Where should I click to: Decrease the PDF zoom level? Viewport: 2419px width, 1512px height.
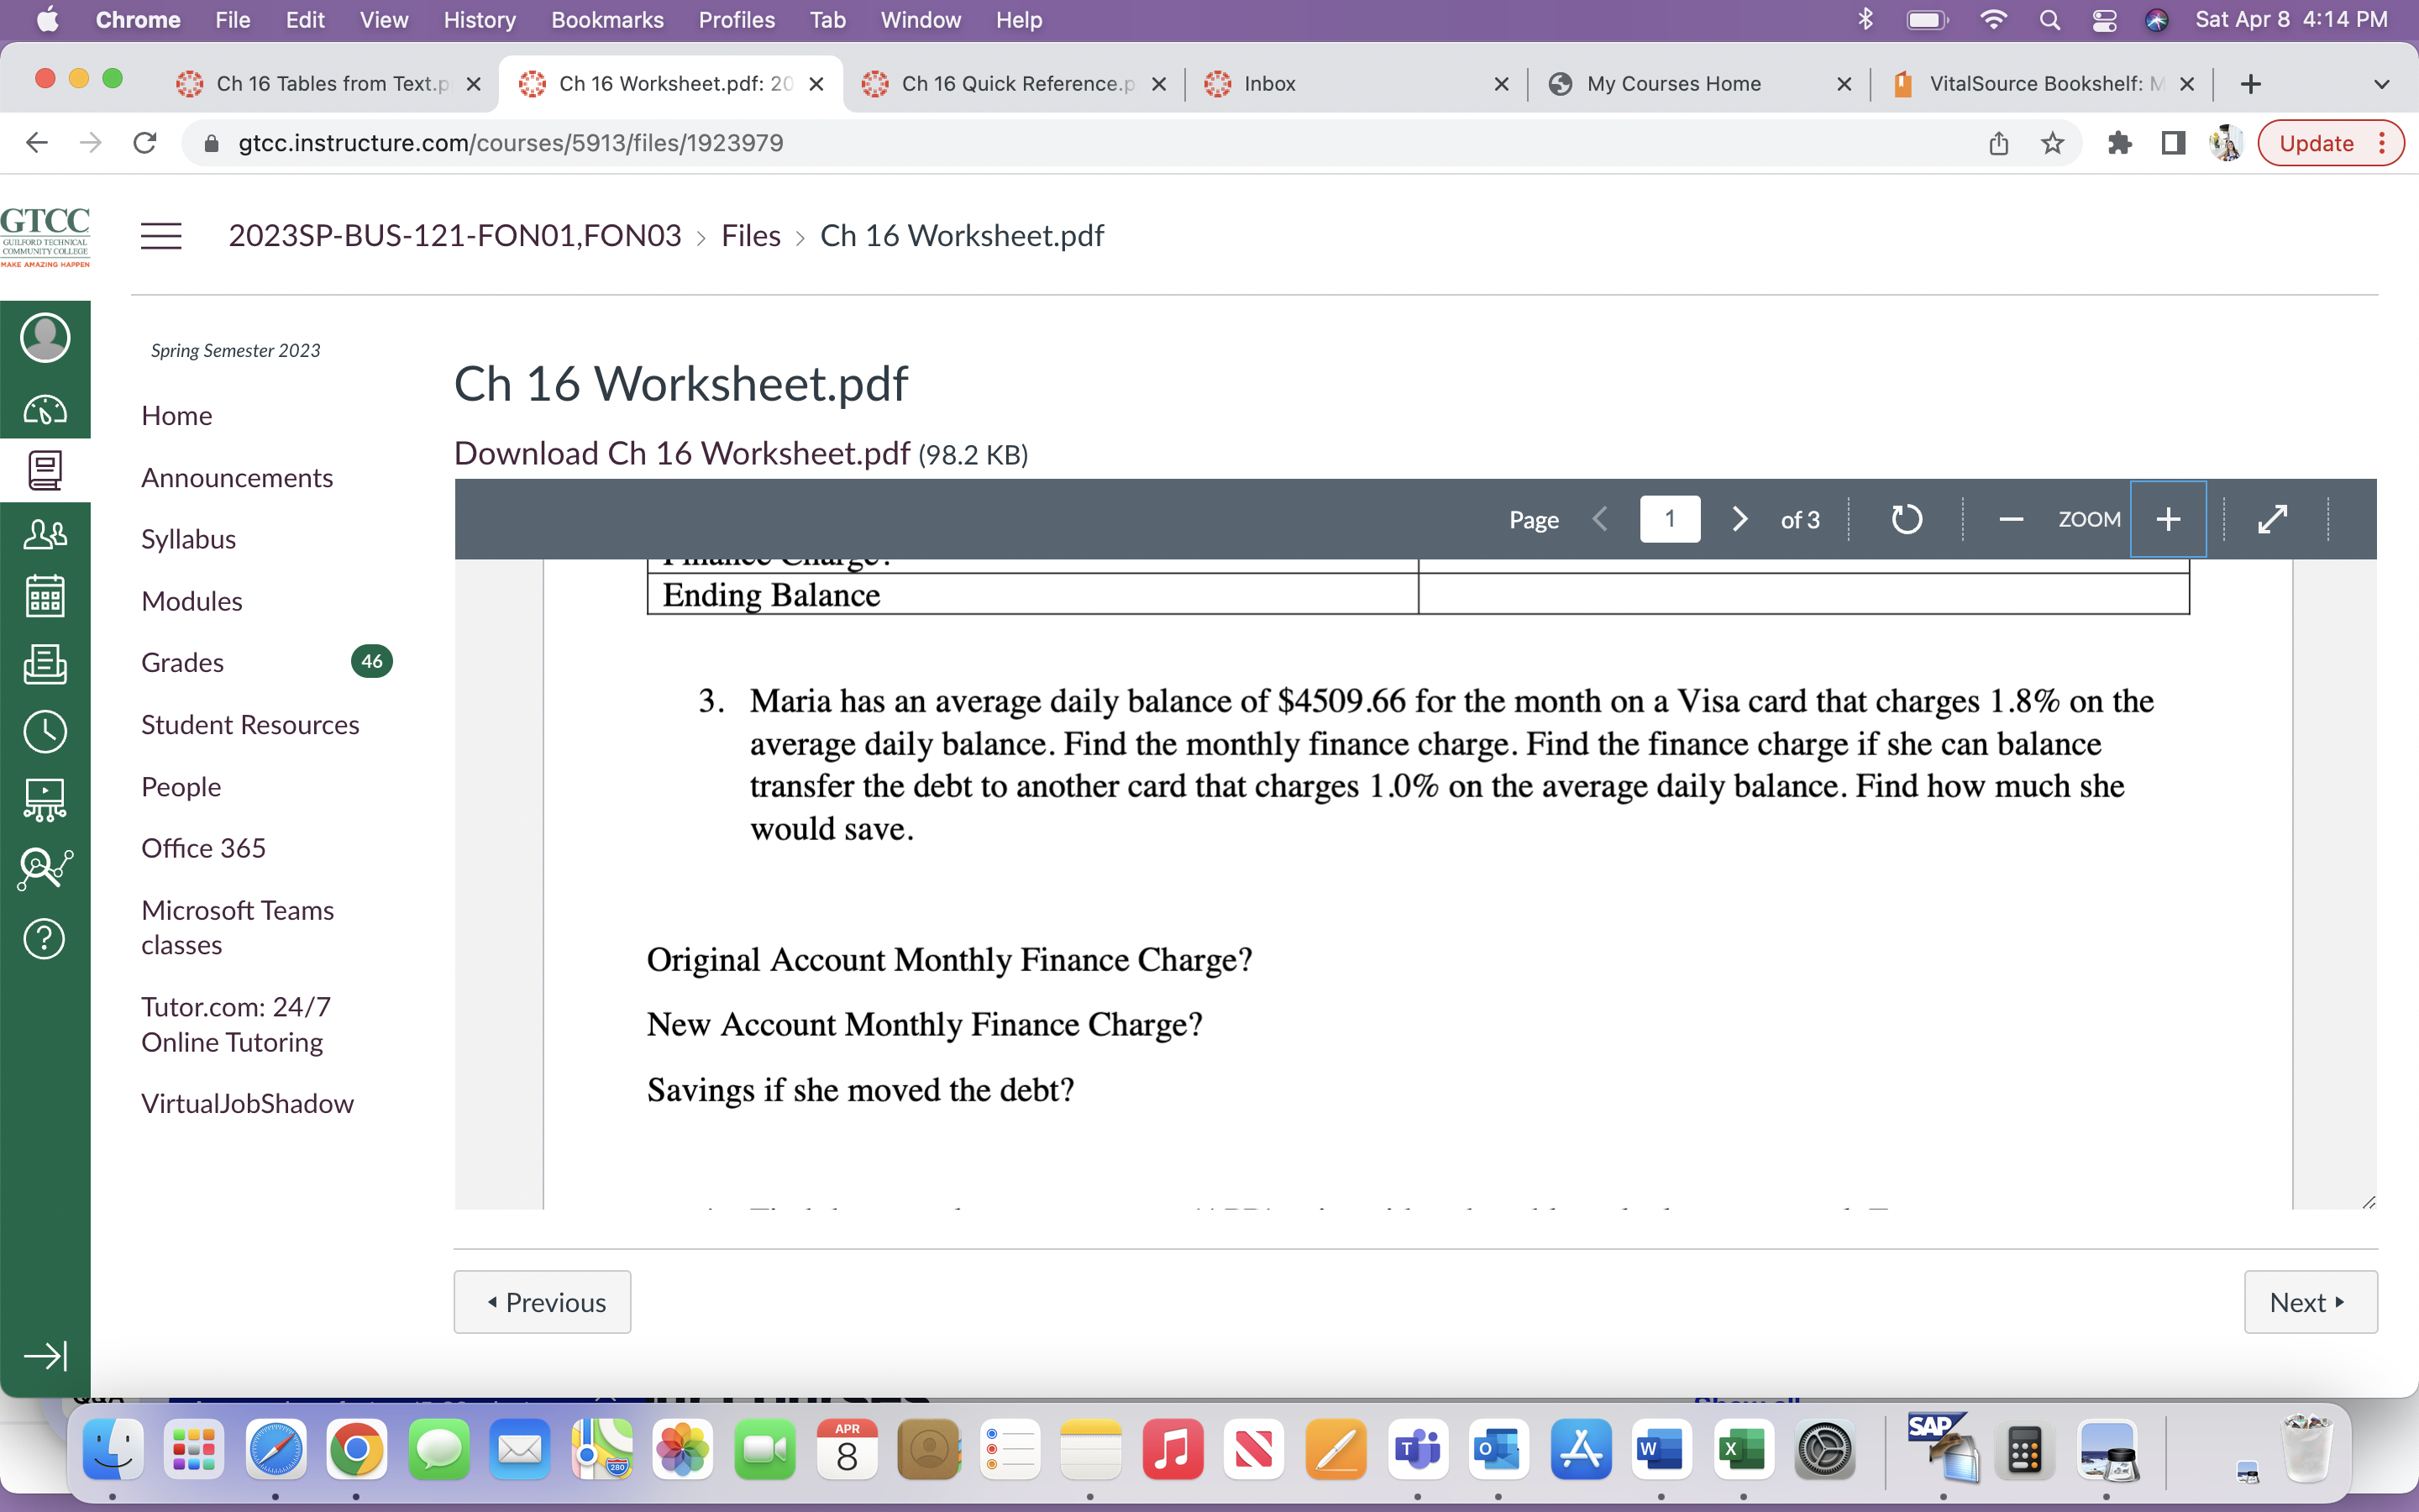coord(2011,518)
